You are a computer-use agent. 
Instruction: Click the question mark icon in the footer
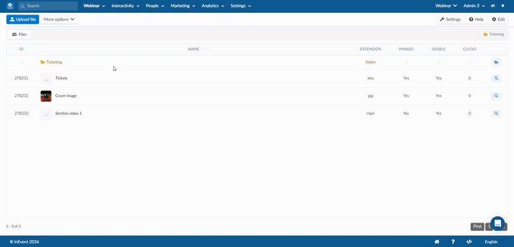(x=453, y=242)
